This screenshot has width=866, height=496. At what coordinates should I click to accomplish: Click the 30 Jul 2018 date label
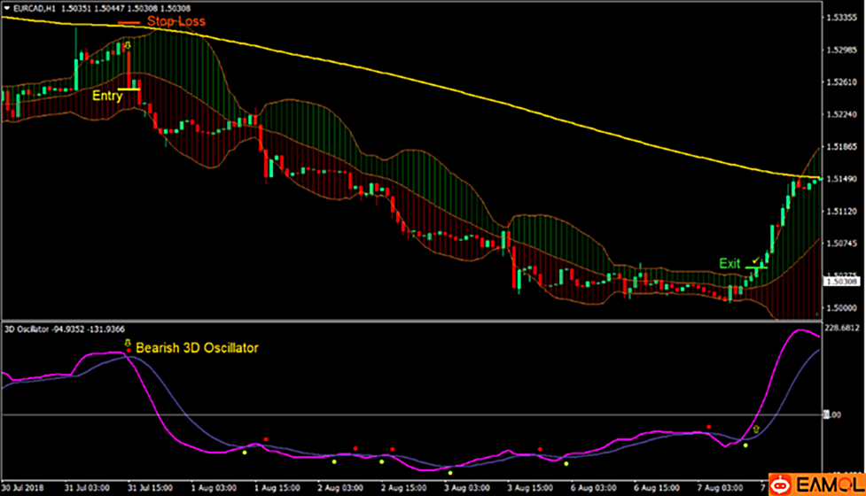(x=22, y=487)
